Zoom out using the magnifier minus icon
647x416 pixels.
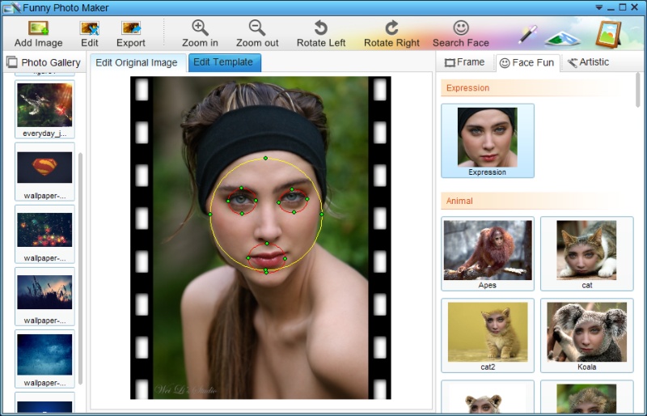coord(257,28)
